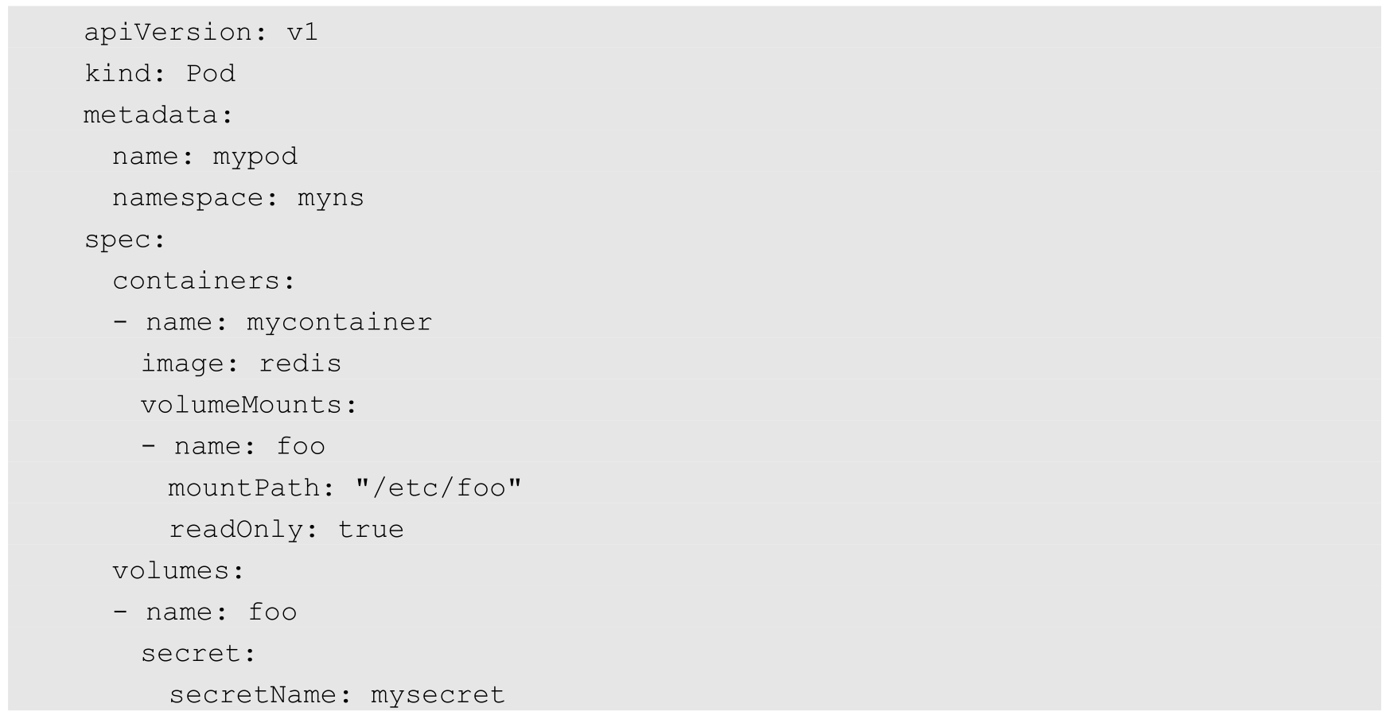Click the spec: key
This screenshot has height=719, width=1386.
(125, 239)
